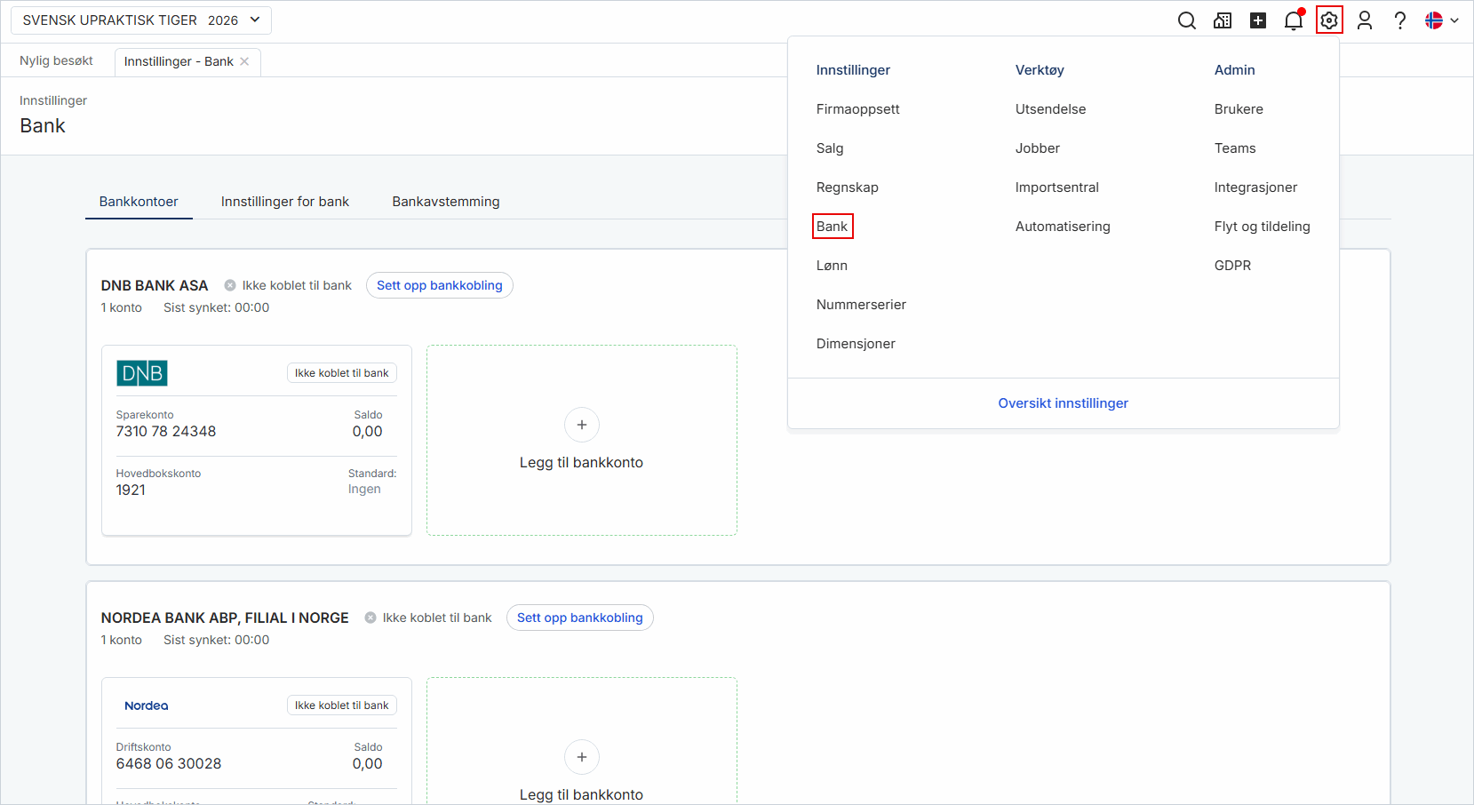Click the Ikke koblet til bank badge on the Nordea card
1474x805 pixels.
point(342,705)
